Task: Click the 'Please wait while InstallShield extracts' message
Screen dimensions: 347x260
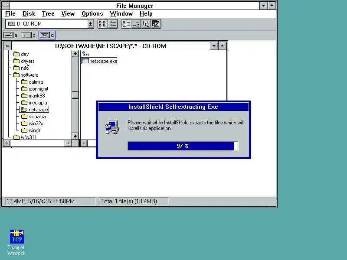Action: pyautogui.click(x=186, y=125)
